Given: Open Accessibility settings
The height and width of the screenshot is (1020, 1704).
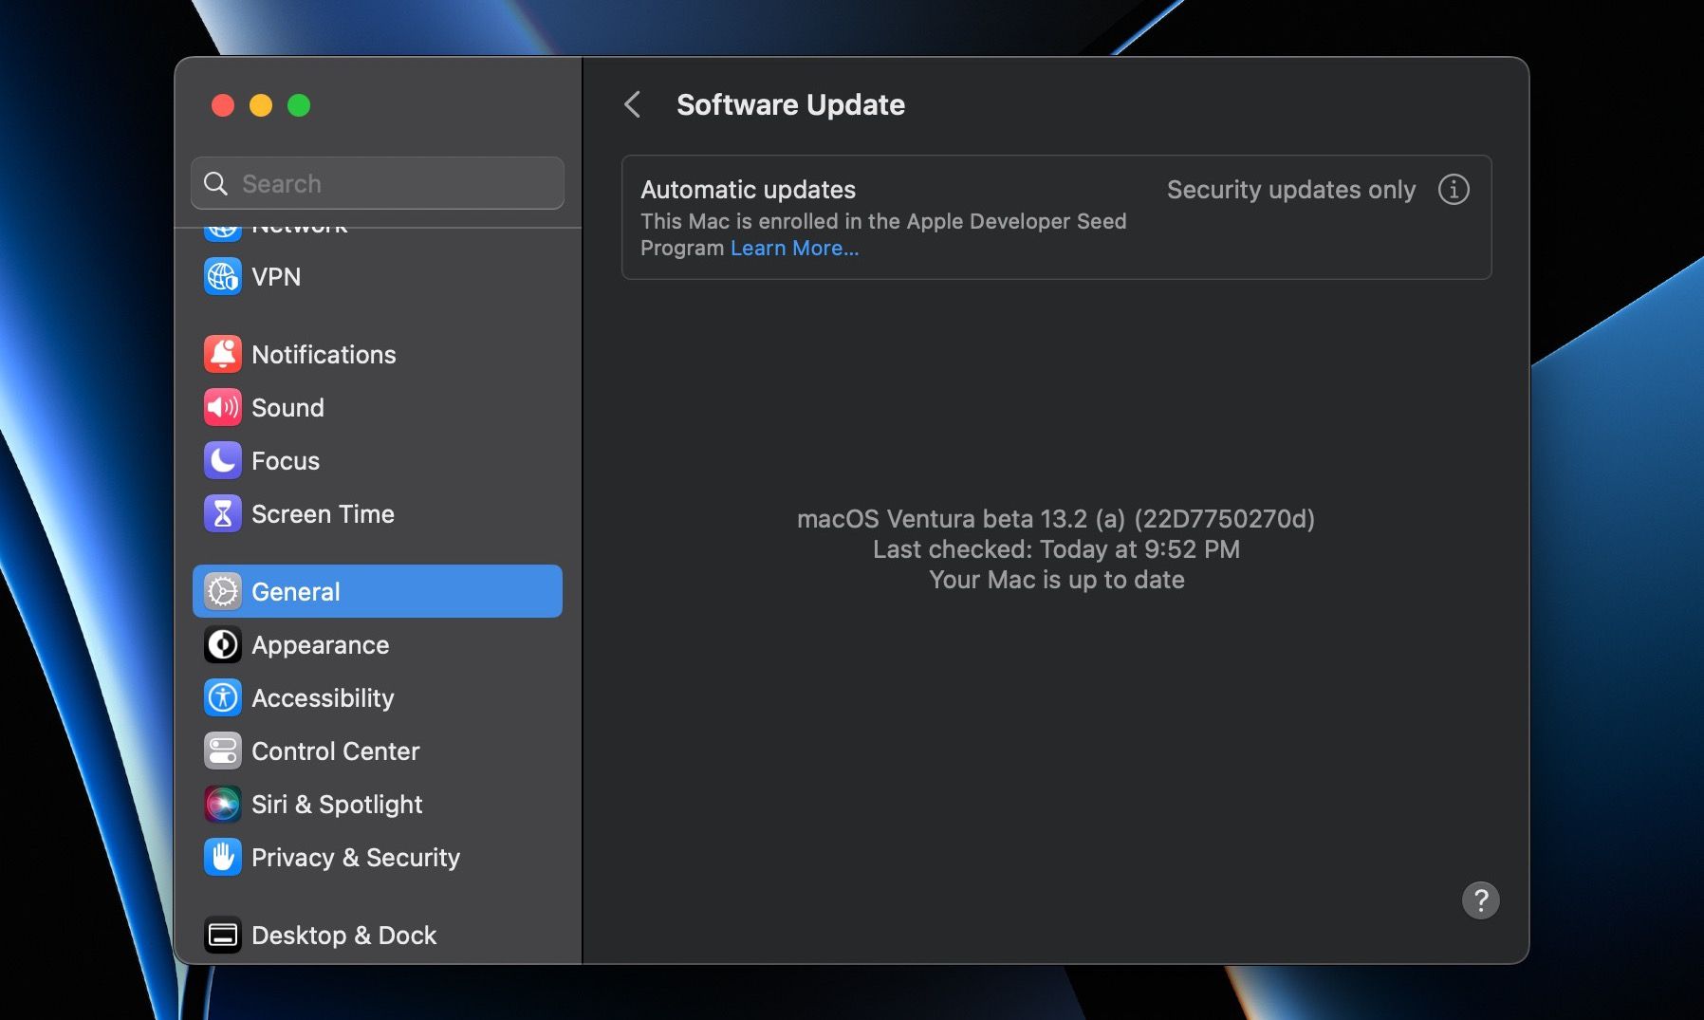Looking at the screenshot, I should [378, 698].
